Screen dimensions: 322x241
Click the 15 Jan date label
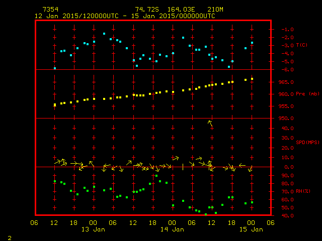coord(251,229)
